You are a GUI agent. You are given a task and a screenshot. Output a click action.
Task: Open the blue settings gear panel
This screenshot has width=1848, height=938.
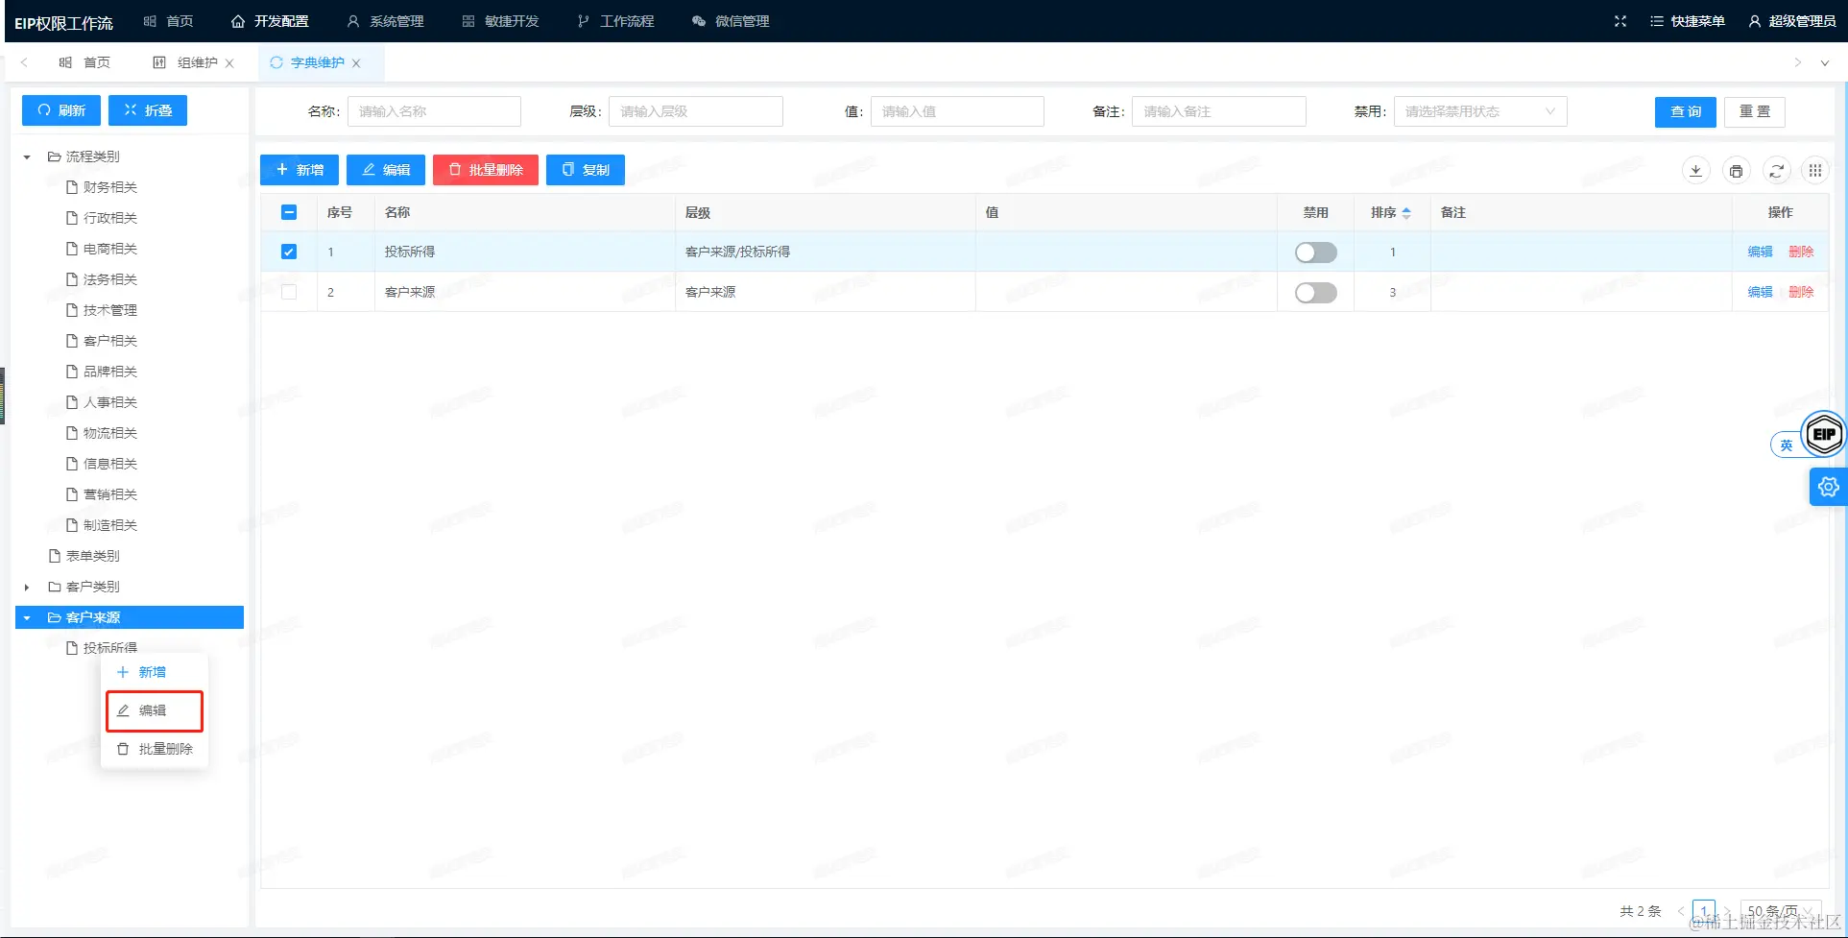tap(1829, 487)
